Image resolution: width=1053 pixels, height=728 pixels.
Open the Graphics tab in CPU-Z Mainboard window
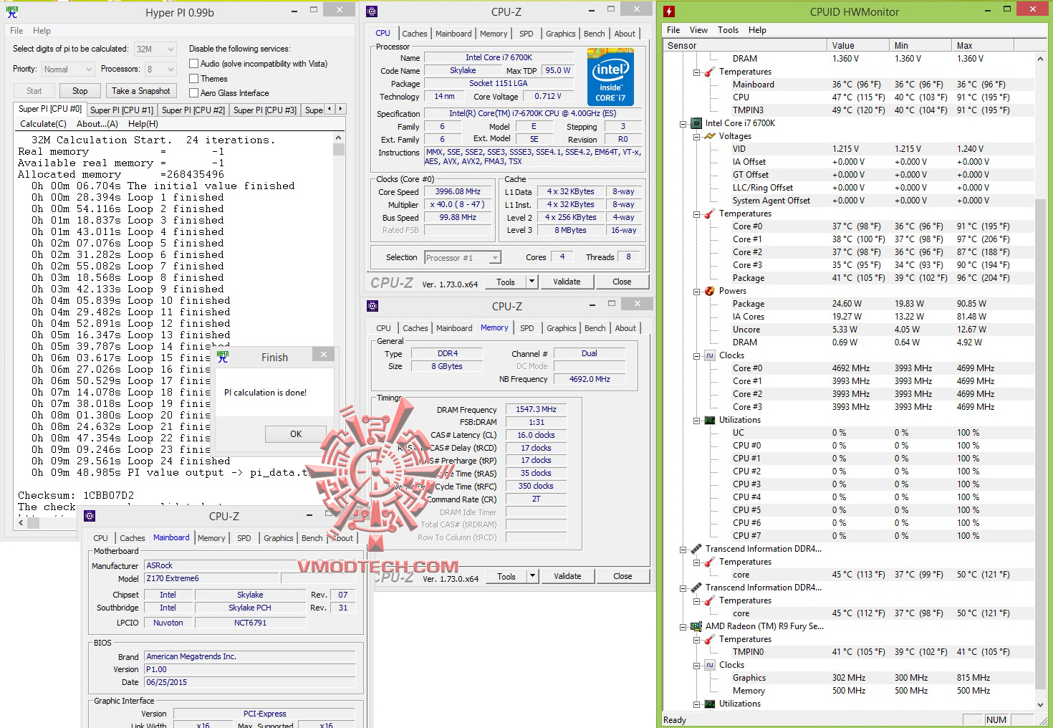(278, 538)
